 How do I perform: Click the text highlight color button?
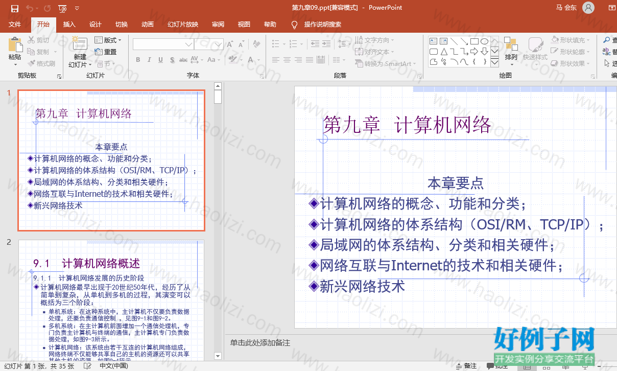coord(233,60)
